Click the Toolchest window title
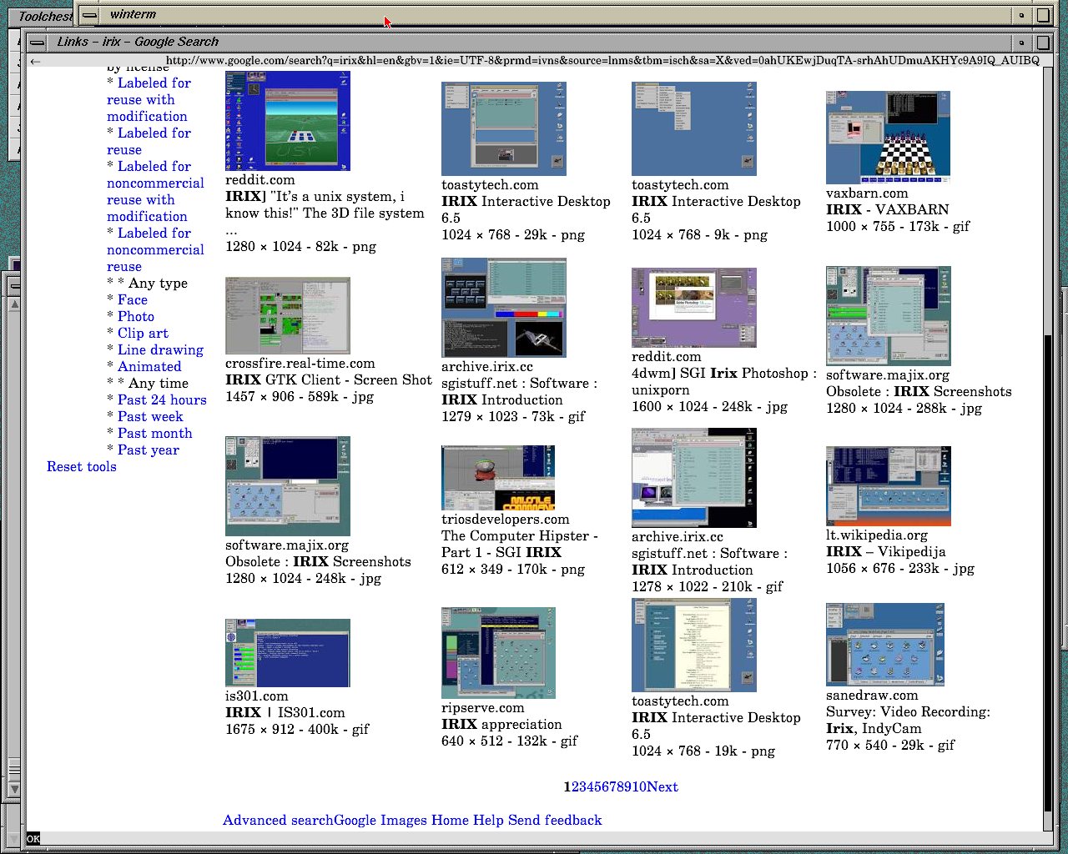The width and height of the screenshot is (1068, 854). tap(45, 17)
